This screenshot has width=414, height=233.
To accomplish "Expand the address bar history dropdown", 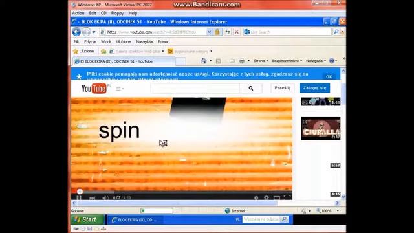I will 209,32.
